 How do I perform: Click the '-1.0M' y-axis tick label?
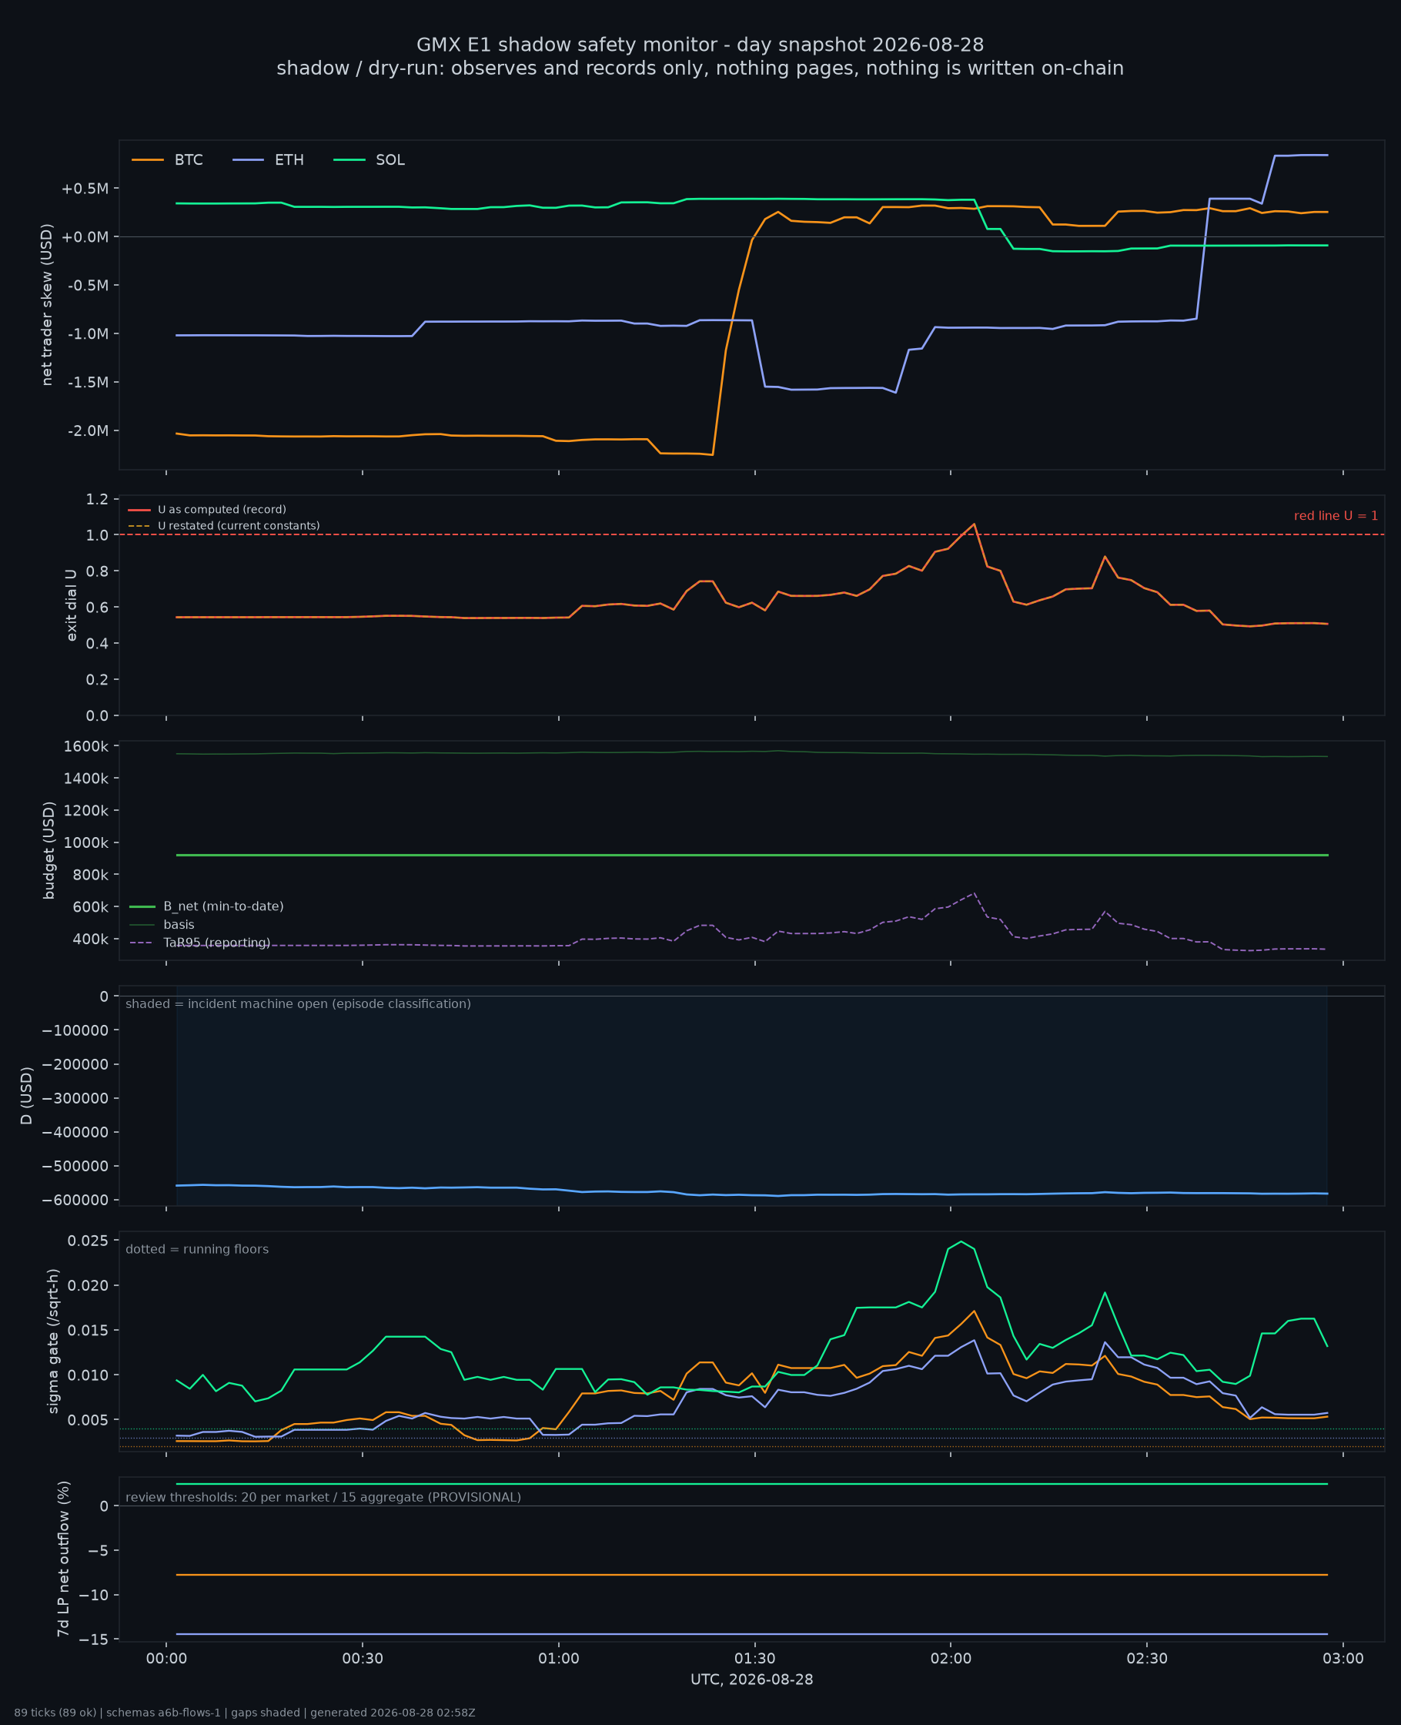[87, 334]
